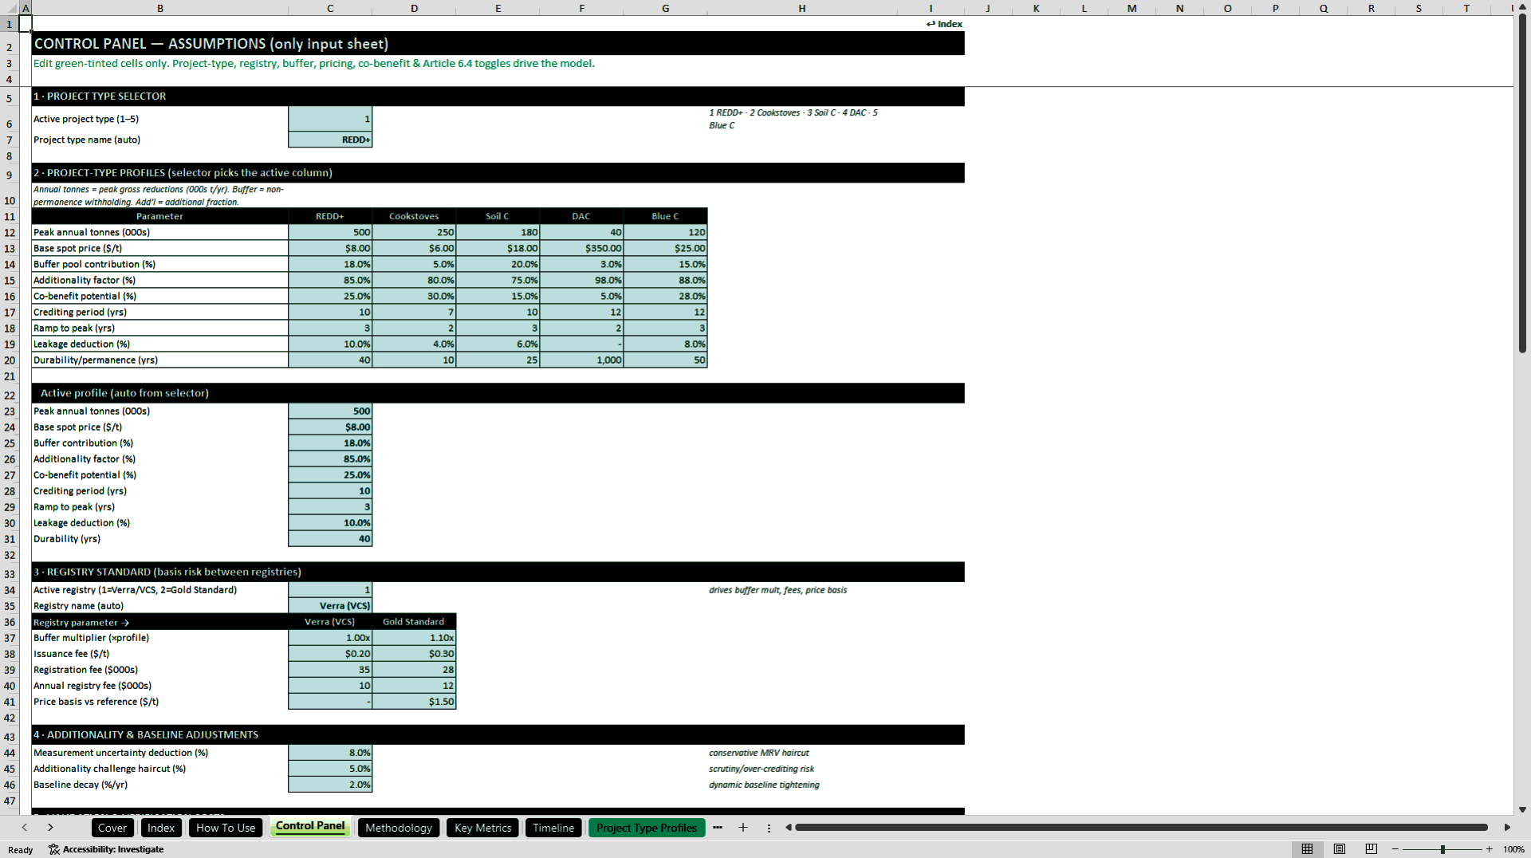Screen dimensions: 1531x858
Task: Select Blue C buffer pool 15.0%
Action: click(665, 264)
